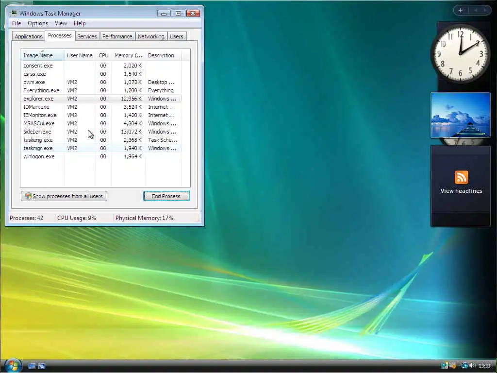Click the End Process button
The height and width of the screenshot is (373, 497).
click(x=166, y=196)
